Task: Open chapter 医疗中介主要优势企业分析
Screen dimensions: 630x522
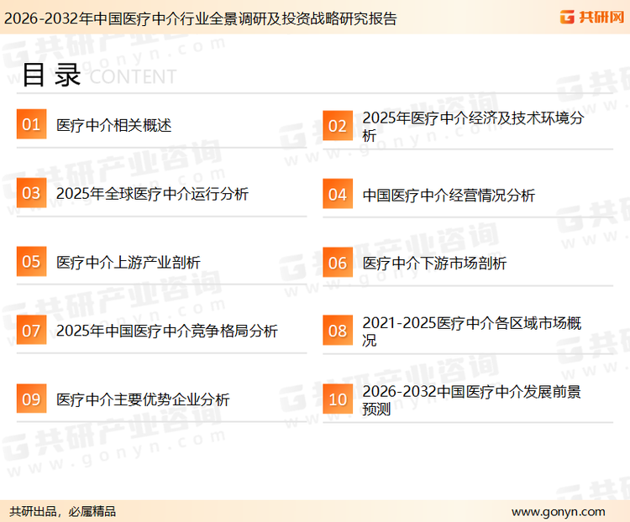Action: coord(143,399)
